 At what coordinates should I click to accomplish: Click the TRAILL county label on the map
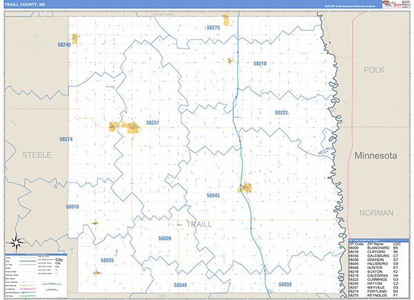[x=199, y=225]
